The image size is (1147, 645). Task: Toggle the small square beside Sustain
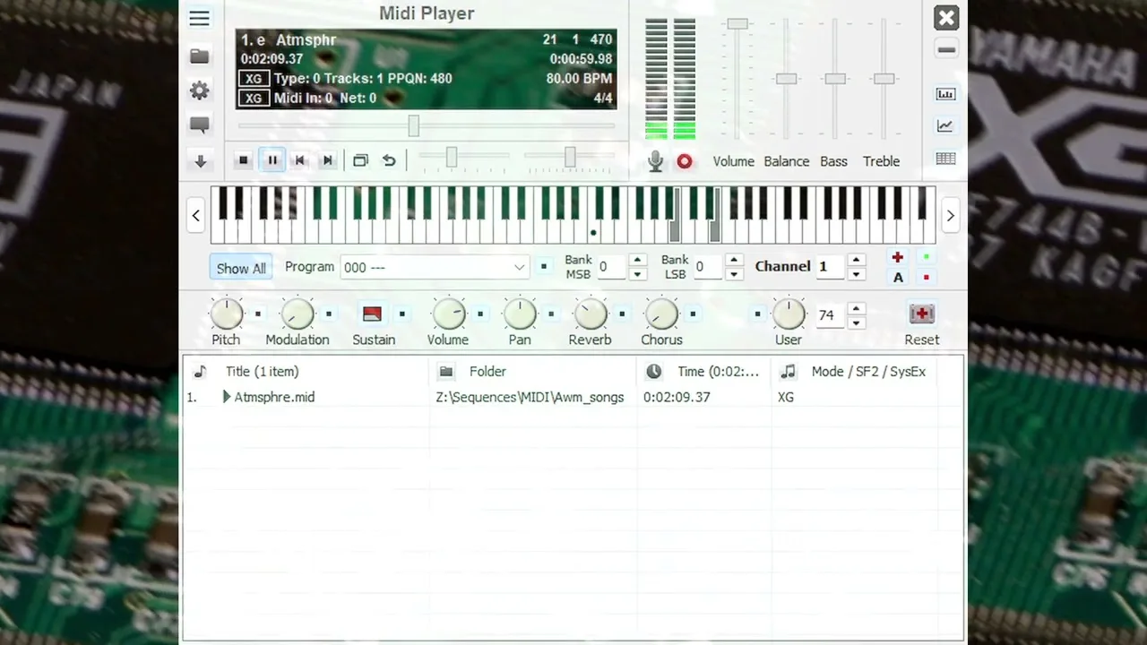tap(402, 314)
